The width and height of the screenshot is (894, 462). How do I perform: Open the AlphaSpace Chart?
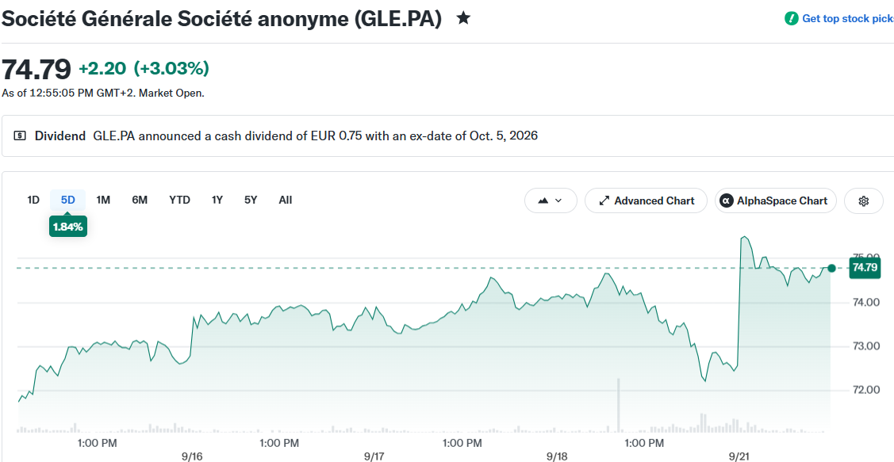776,200
